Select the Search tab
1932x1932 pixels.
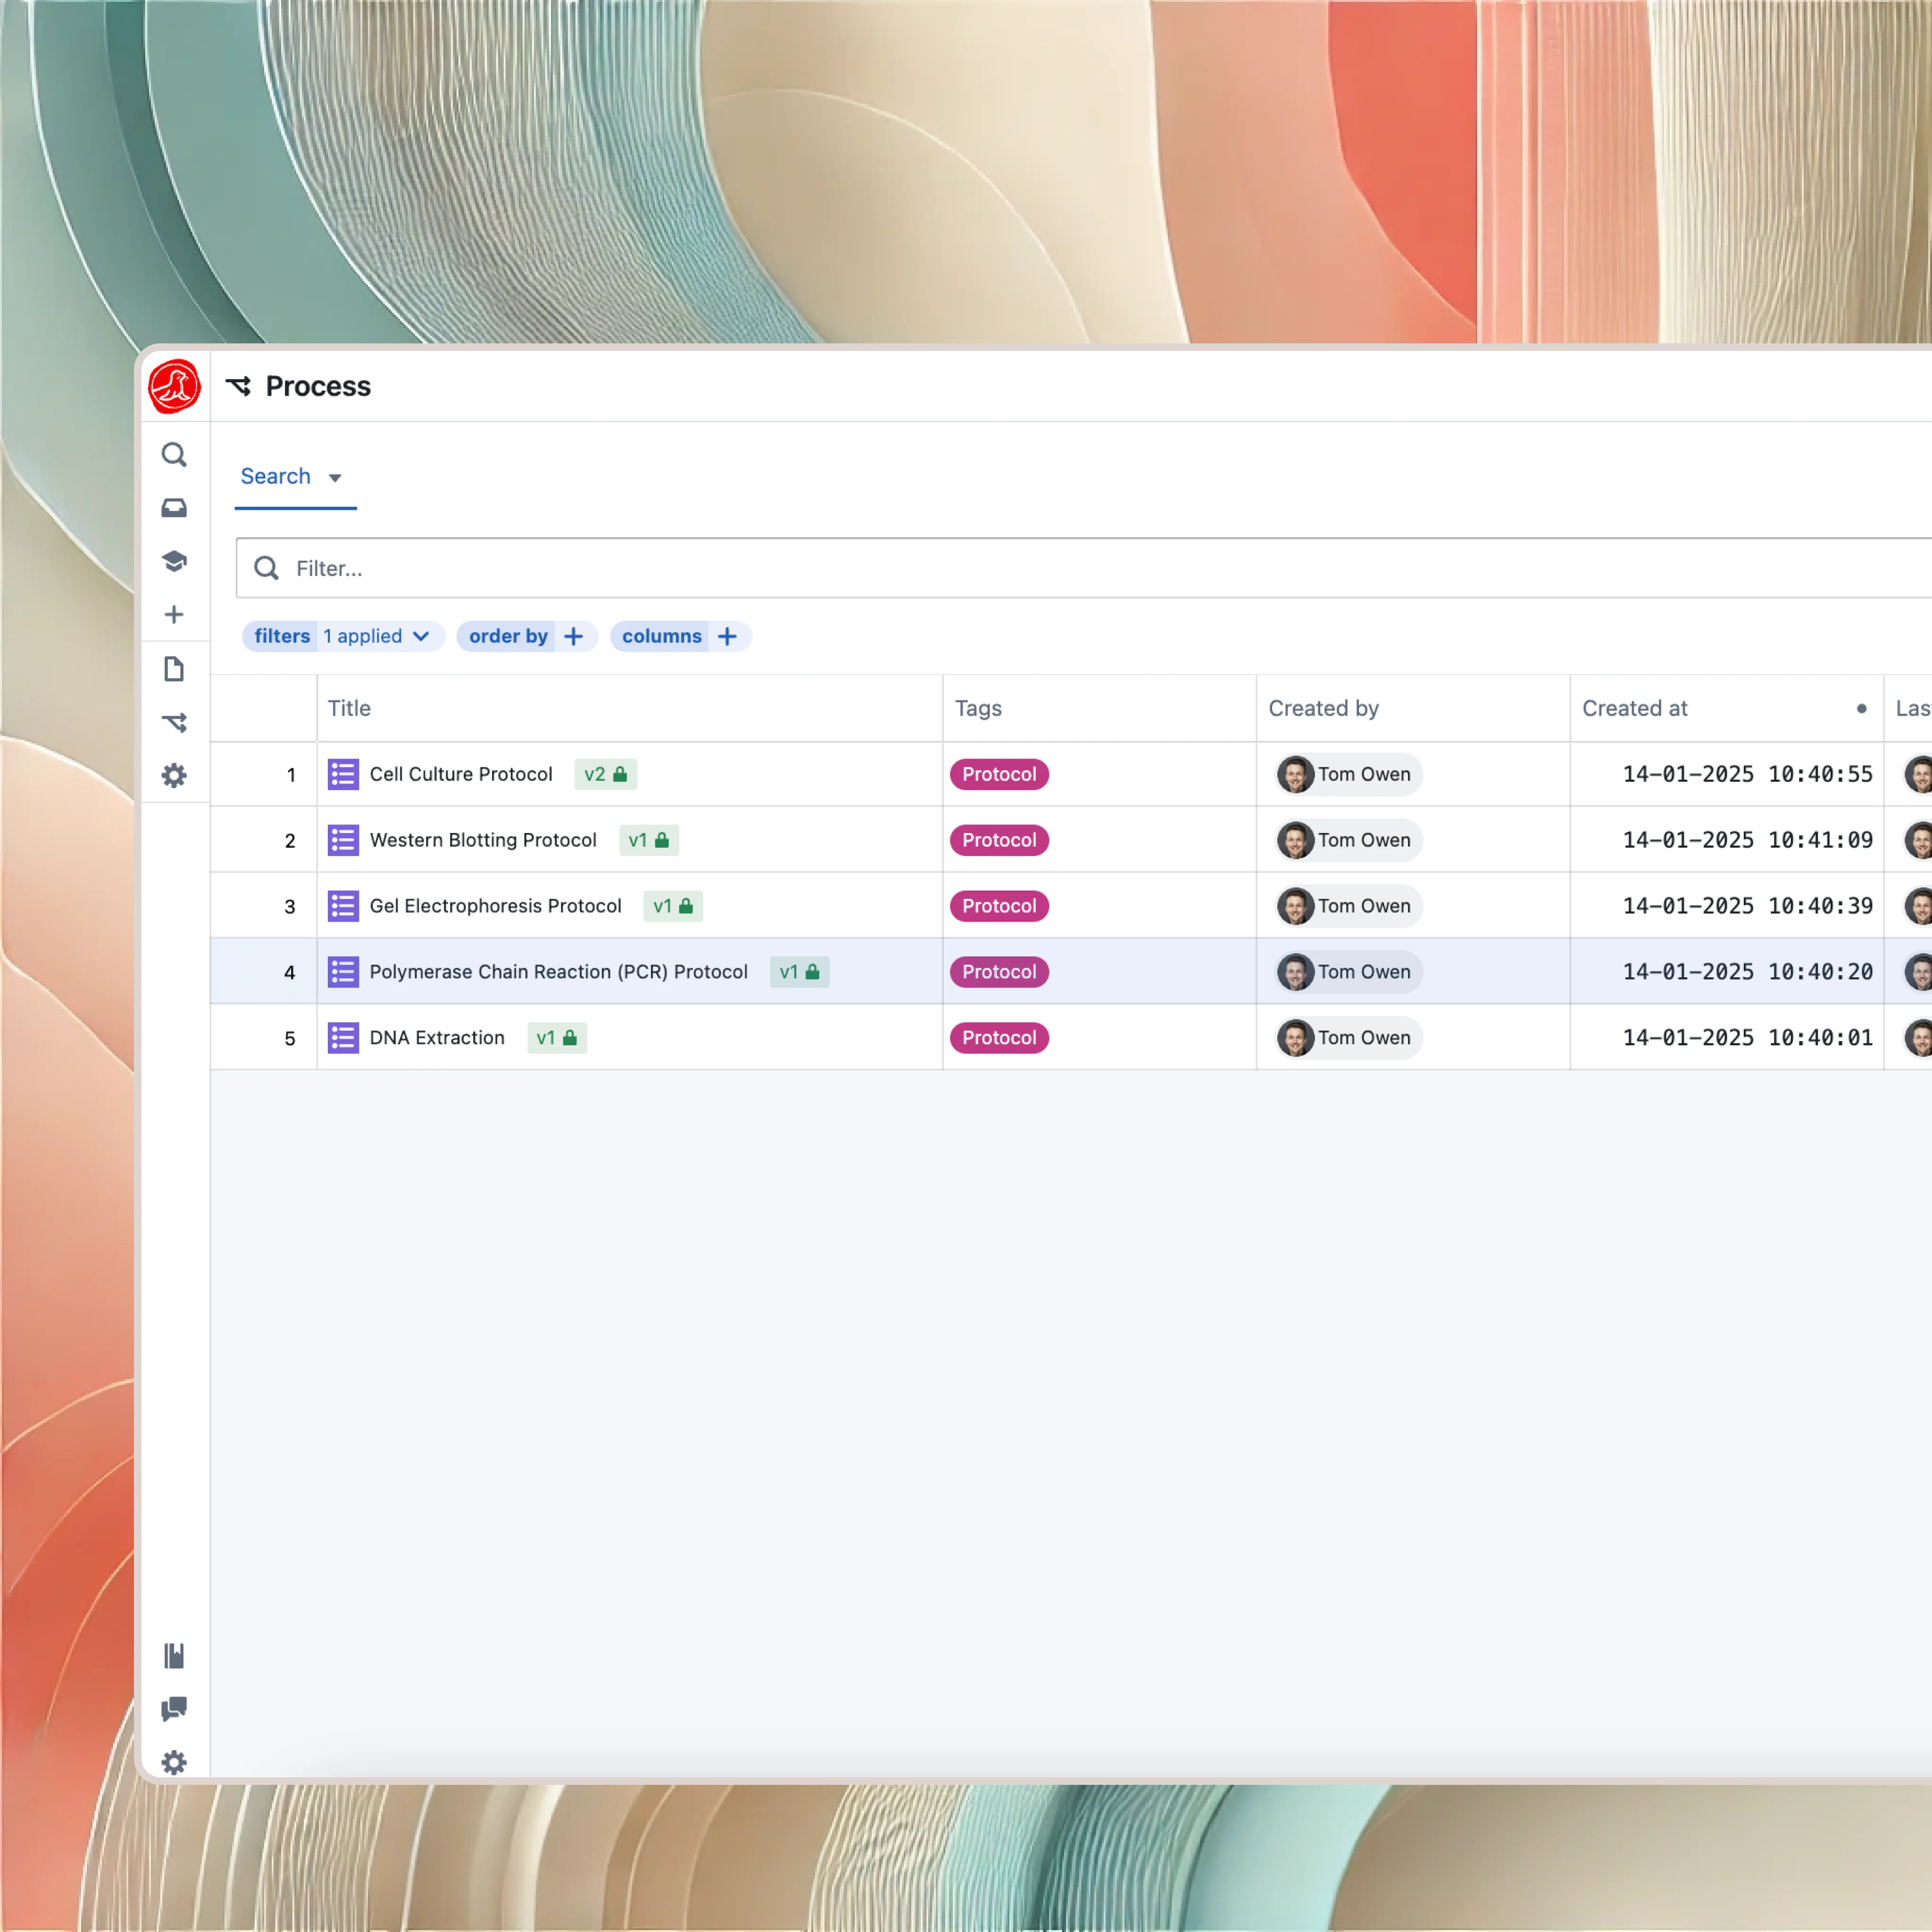coord(276,476)
